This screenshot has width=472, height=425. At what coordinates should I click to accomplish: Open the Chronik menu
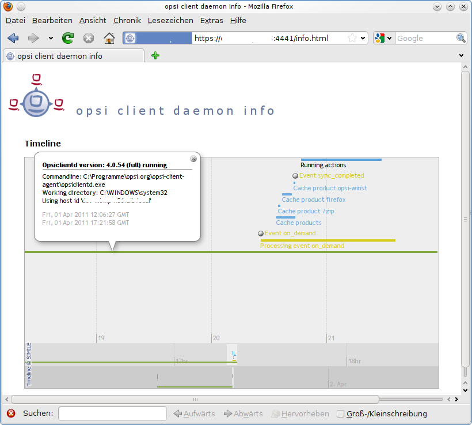coord(127,21)
